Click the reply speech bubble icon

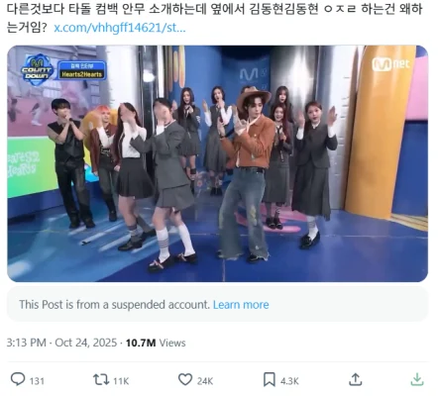18,379
